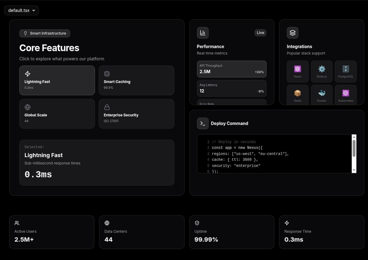Viewport: 368px width, 260px height.
Task: Click the lightning icon on Response Time
Action: [x=287, y=223]
